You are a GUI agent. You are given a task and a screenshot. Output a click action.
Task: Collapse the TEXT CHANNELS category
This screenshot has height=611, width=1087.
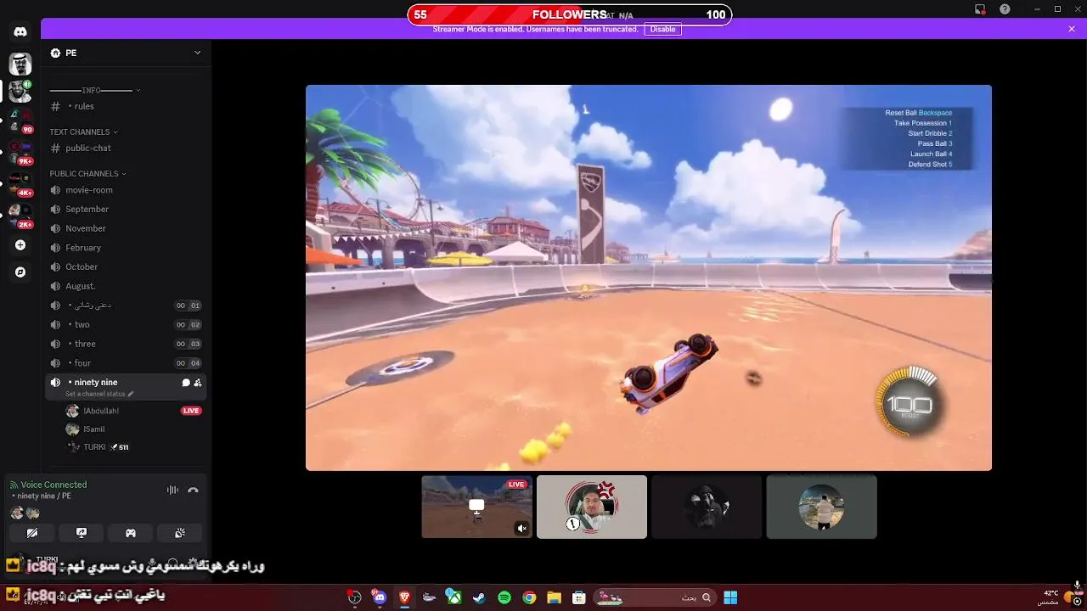point(83,132)
